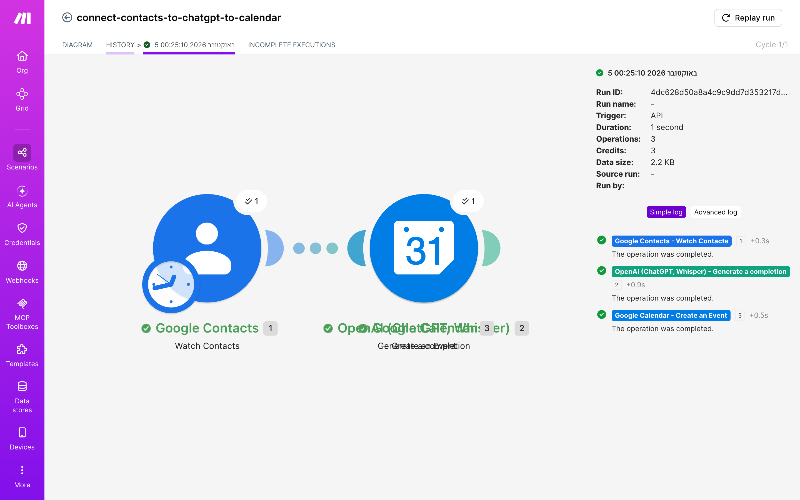Click OpenAI - Generate a completion log entry
The width and height of the screenshot is (800, 500).
[701, 271]
